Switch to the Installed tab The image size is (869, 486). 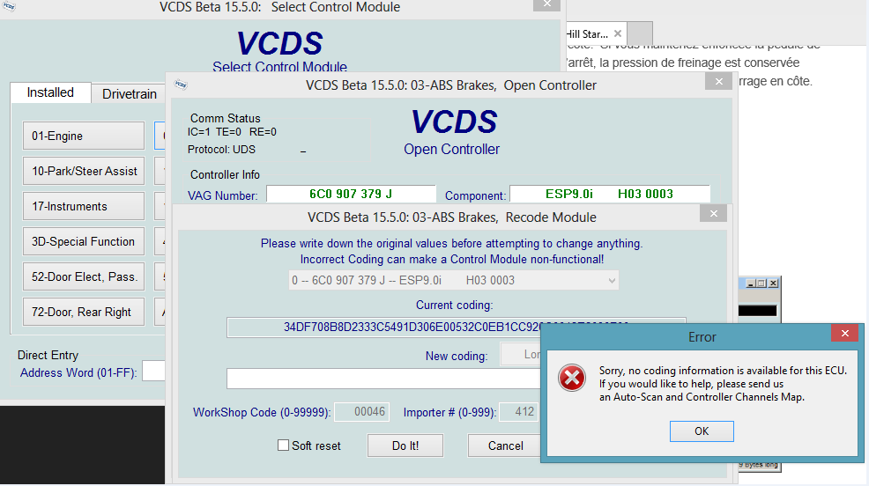point(50,92)
